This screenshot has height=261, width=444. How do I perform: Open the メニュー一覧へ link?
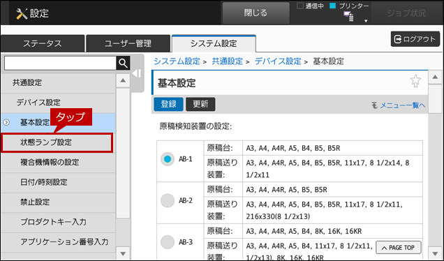click(x=402, y=105)
